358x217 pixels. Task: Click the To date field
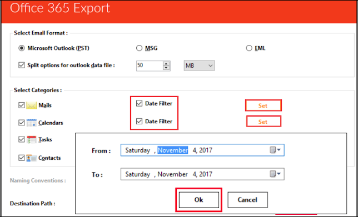click(x=202, y=174)
